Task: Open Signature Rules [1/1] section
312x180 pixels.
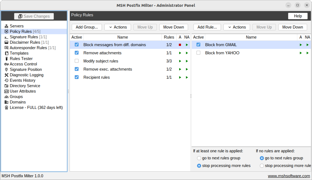Action: coord(28,37)
